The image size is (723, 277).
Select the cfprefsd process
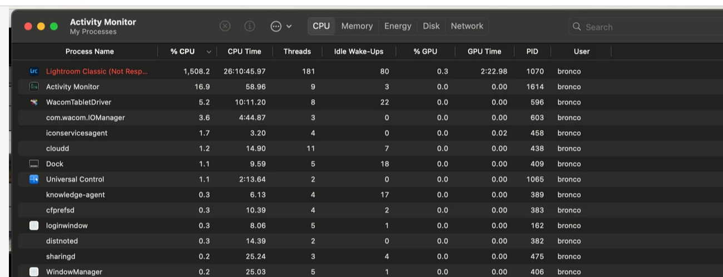pos(61,210)
